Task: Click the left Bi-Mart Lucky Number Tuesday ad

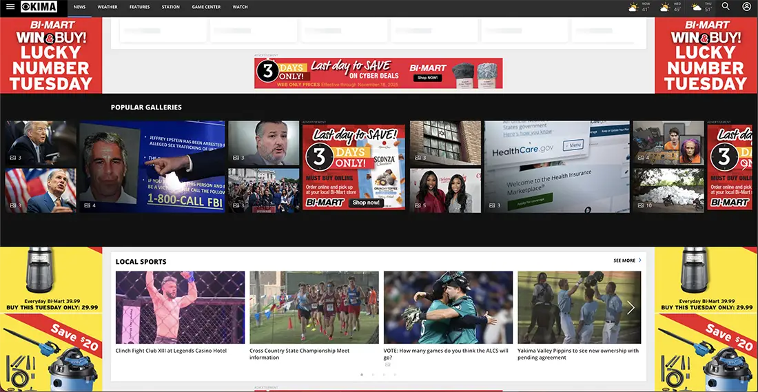Action: pos(51,55)
